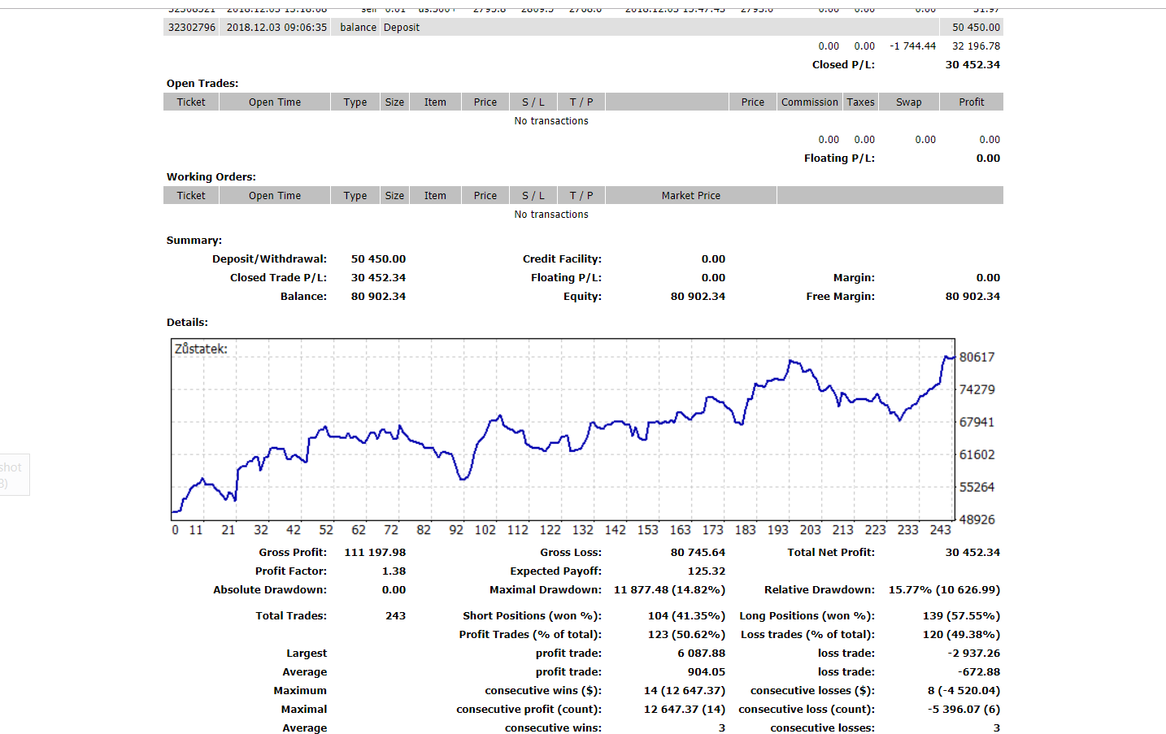Select the swap total -1 744.44
Viewport: 1166px width, 734px height.
tap(912, 46)
